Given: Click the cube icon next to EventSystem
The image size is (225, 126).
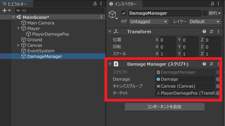Looking at the screenshot, I should coord(23,51).
